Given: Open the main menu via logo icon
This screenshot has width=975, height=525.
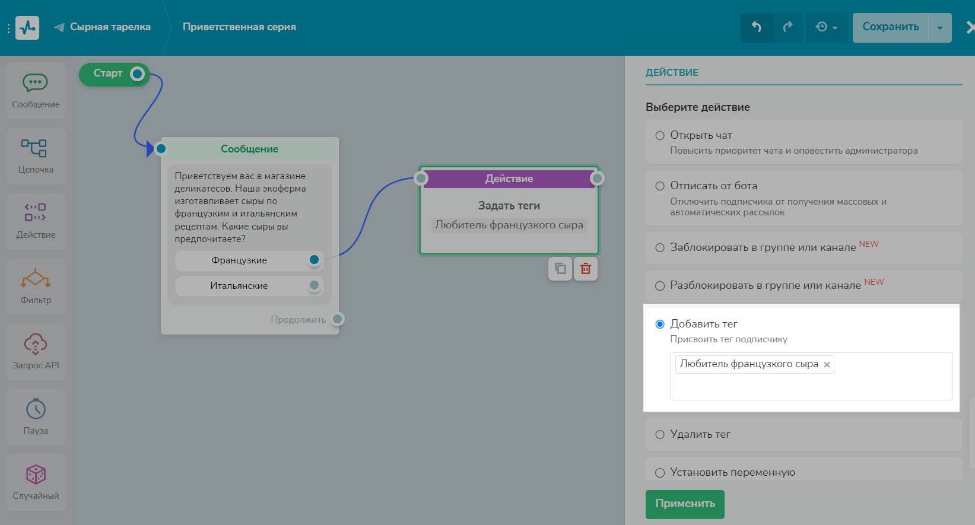Looking at the screenshot, I should pyautogui.click(x=27, y=28).
